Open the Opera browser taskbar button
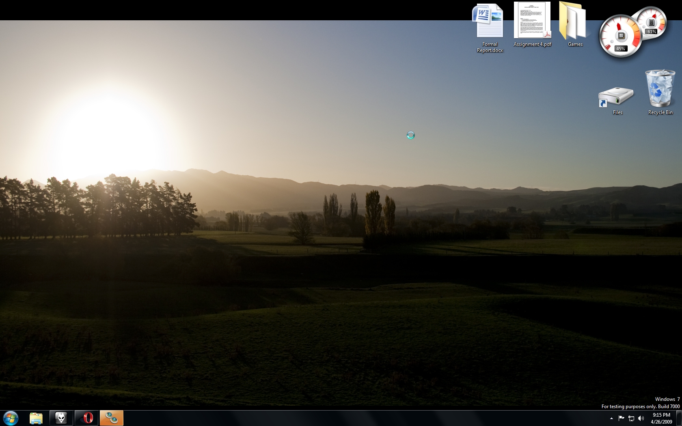682x426 pixels. (86, 418)
